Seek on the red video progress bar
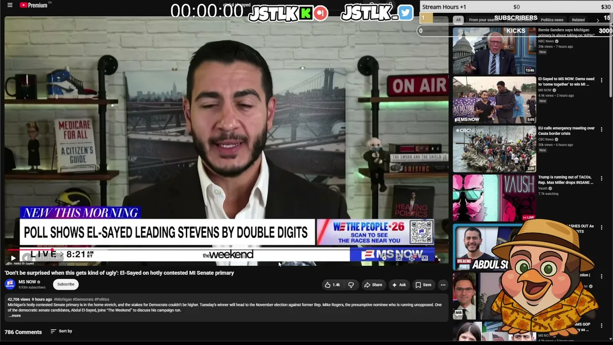This screenshot has width=613, height=345. (226, 250)
